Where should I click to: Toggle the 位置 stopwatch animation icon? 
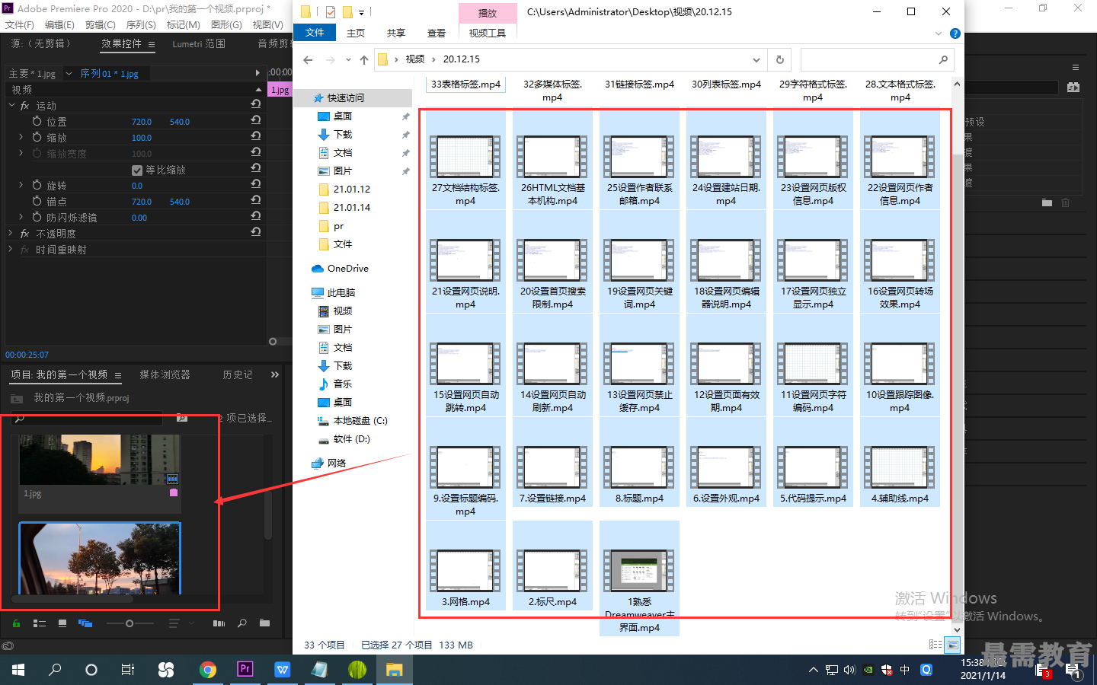[x=37, y=122]
